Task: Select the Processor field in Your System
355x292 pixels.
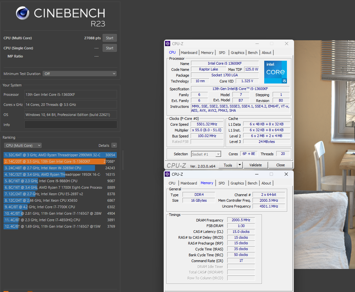Action: [71, 95]
